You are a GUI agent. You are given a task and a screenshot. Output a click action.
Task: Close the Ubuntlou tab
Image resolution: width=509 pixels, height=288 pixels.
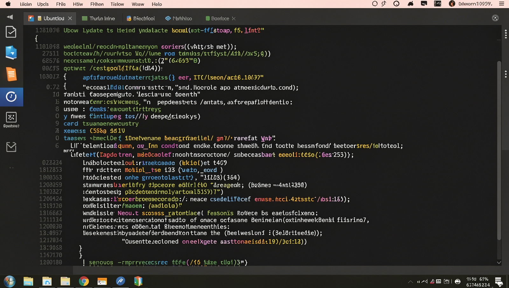coord(70,18)
